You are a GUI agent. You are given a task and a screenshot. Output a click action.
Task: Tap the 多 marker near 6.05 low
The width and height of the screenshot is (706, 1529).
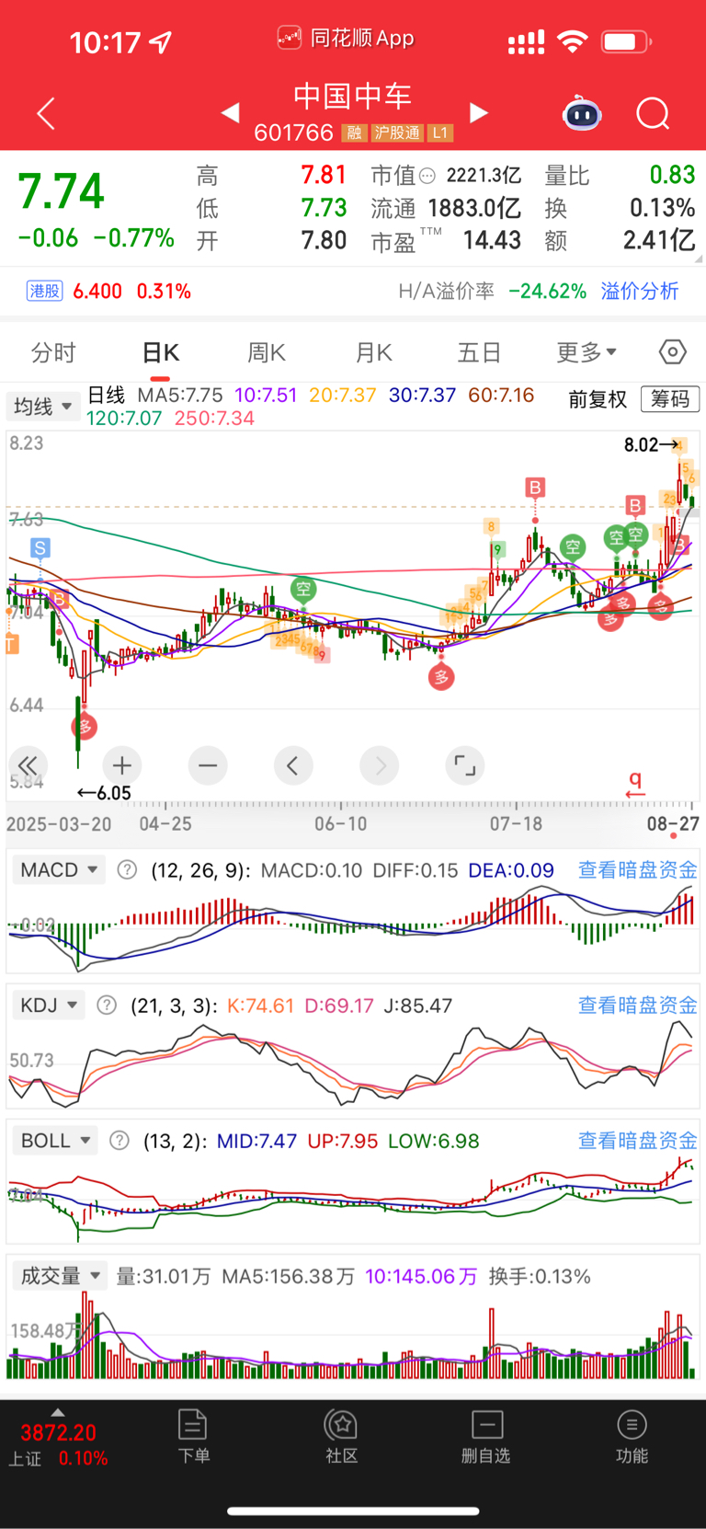click(x=85, y=727)
